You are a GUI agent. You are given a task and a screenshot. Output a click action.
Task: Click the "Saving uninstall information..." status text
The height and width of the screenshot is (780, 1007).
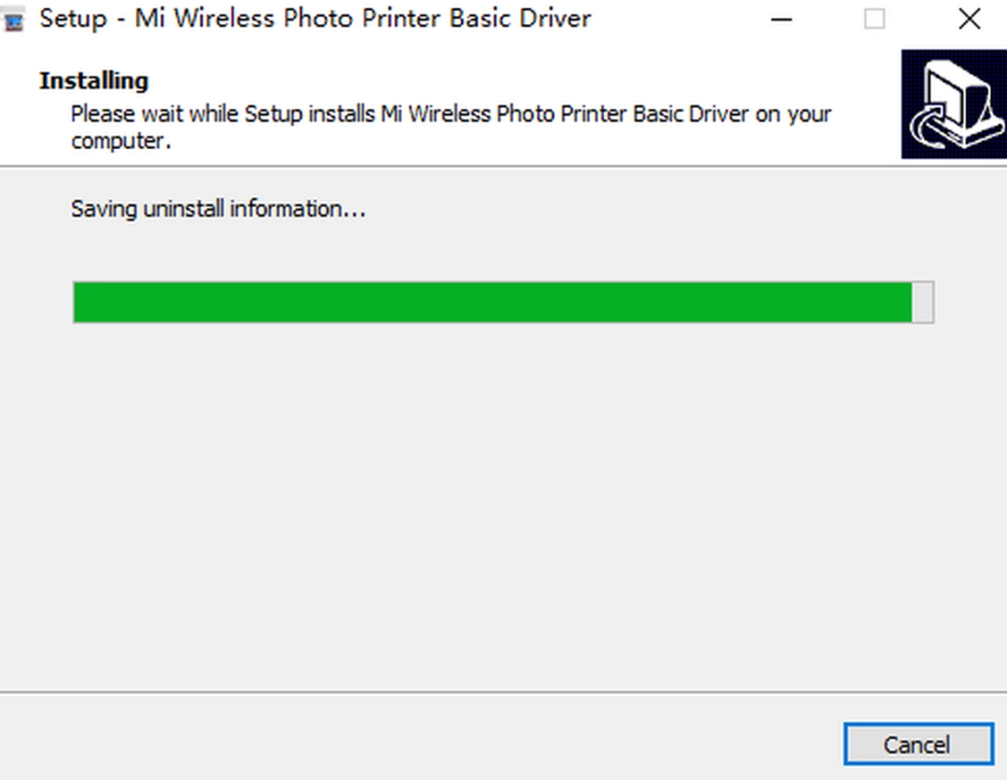218,209
